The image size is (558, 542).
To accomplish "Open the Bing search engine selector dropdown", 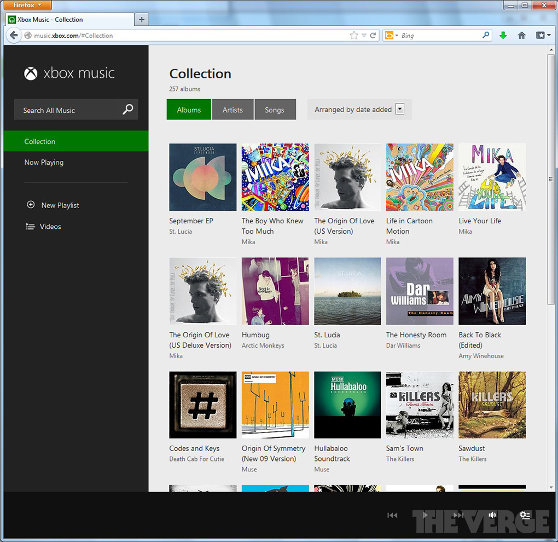I will click(391, 36).
